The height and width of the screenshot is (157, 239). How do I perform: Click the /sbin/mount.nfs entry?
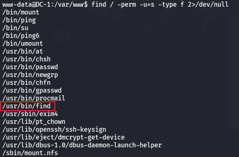tap(30, 153)
